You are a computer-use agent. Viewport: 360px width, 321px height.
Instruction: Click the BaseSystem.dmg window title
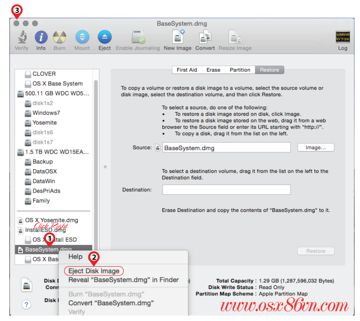point(182,24)
